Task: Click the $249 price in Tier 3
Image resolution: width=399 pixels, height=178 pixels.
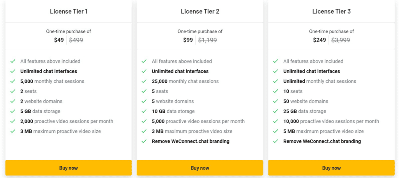Action: [320, 40]
